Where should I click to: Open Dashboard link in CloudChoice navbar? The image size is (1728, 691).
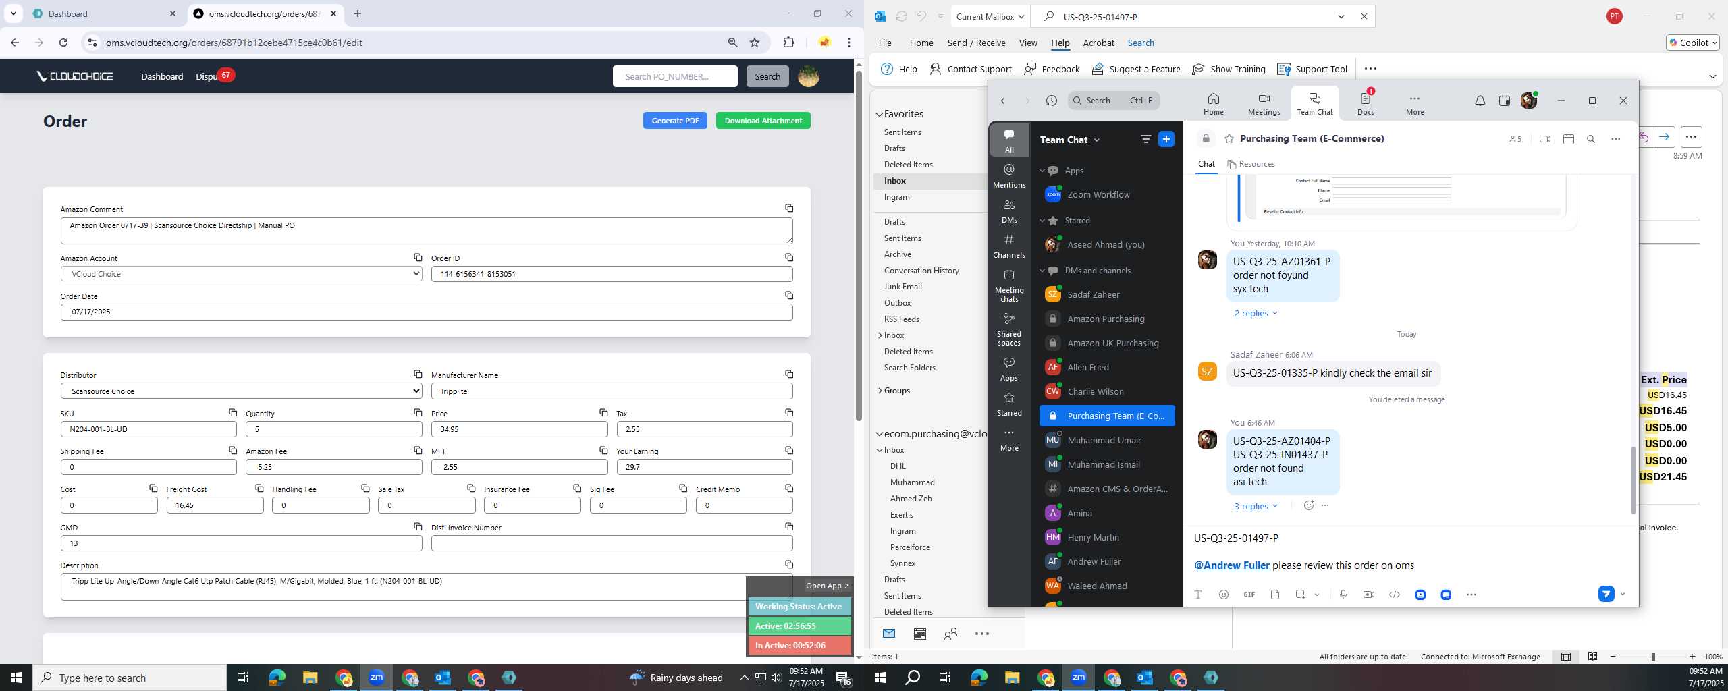click(162, 76)
